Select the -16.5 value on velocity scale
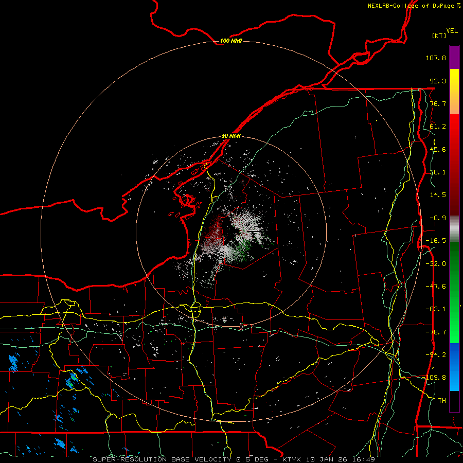 click(x=436, y=241)
